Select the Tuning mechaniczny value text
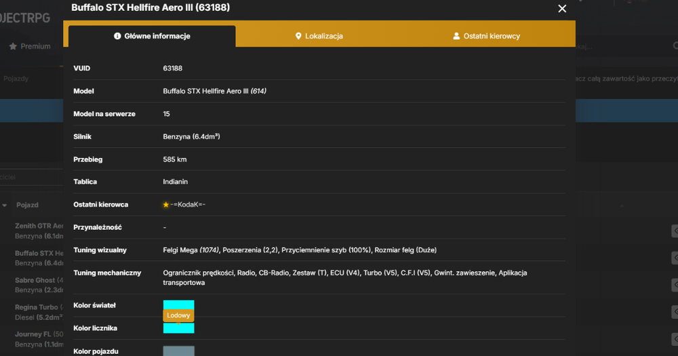Viewport: 678px width, 356px height. point(345,278)
